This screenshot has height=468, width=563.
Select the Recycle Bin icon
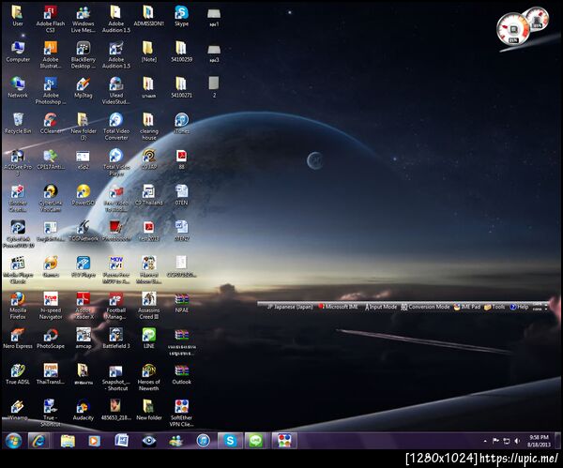click(18, 123)
